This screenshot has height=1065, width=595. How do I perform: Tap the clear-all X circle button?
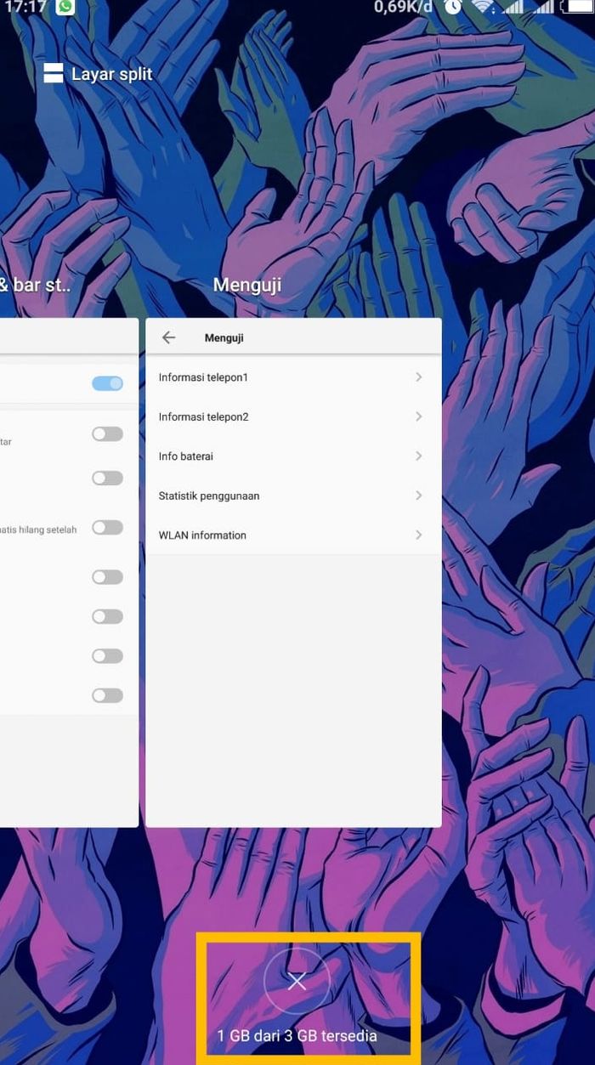tap(297, 982)
